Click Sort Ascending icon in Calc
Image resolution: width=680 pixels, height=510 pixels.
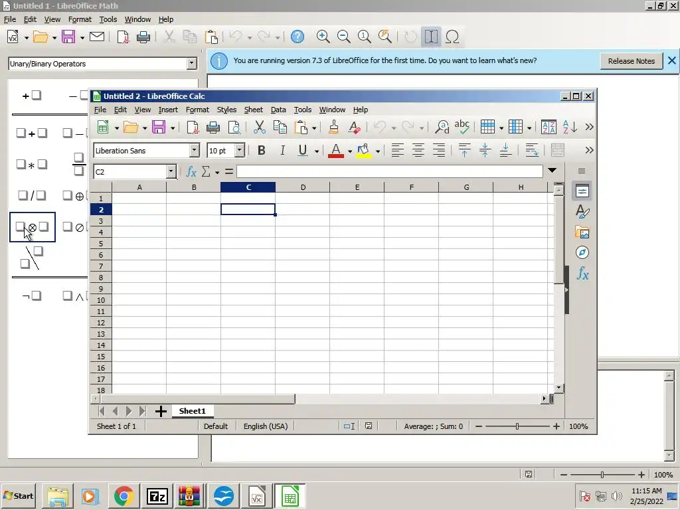[569, 127]
